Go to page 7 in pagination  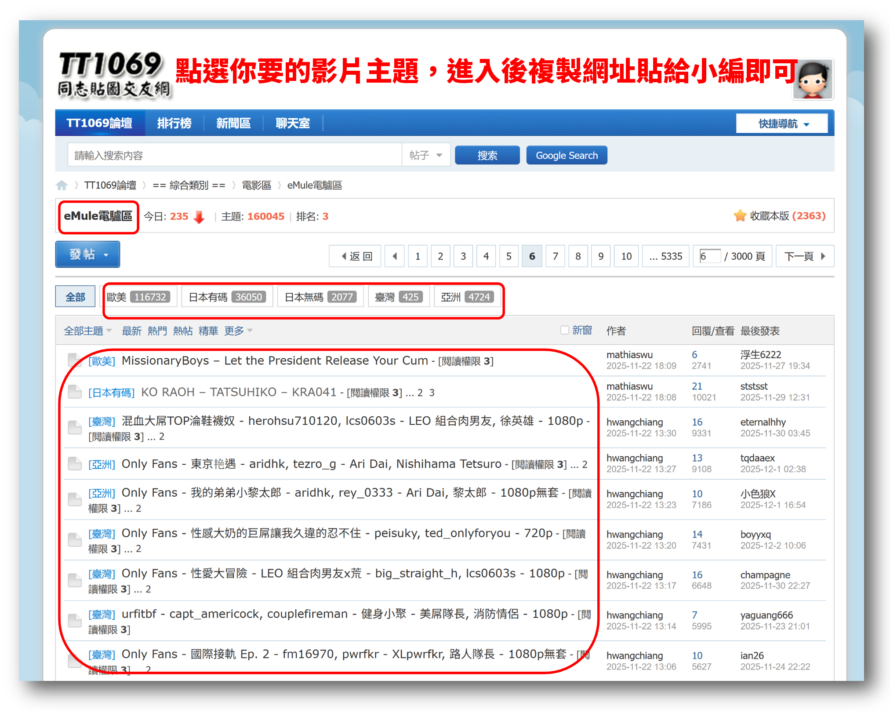[555, 256]
